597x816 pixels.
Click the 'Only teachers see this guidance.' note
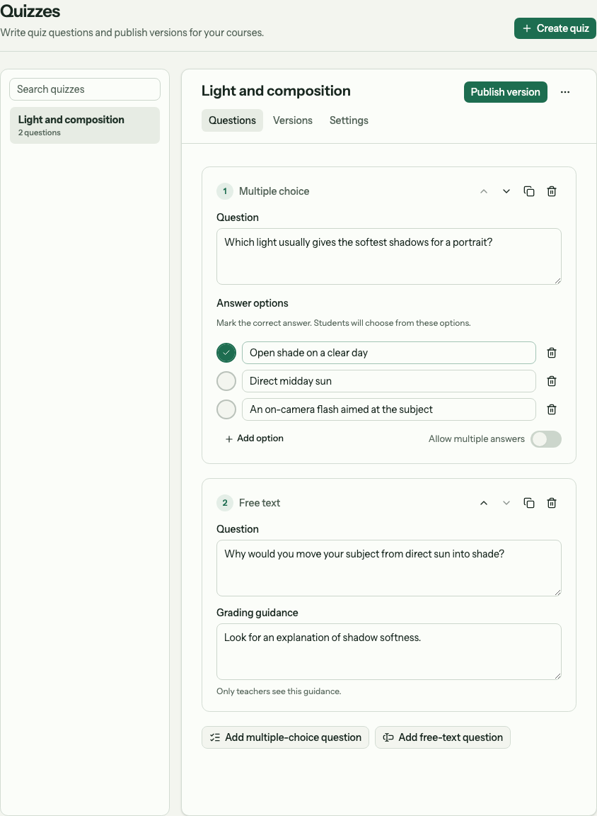(x=279, y=691)
